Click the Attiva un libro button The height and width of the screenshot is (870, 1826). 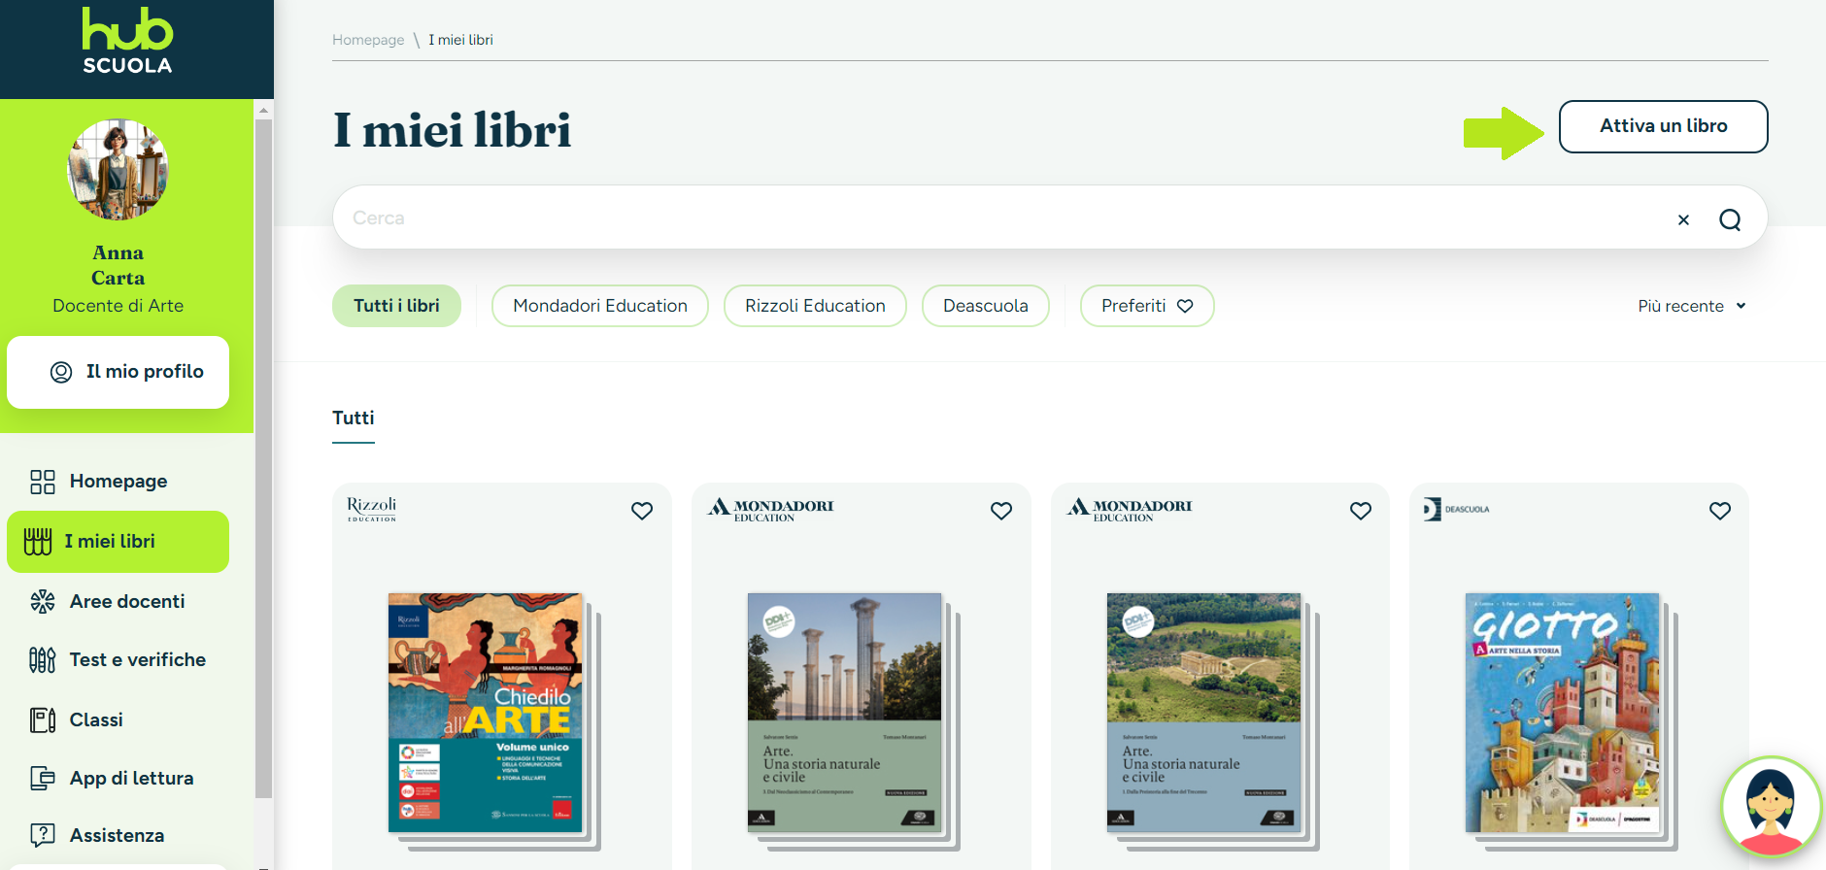(1663, 126)
